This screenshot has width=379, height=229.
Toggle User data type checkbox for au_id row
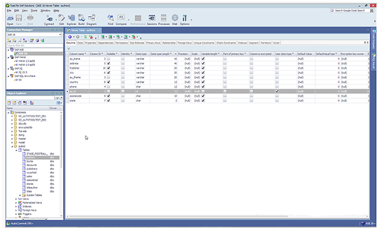pyautogui.click(x=277, y=91)
